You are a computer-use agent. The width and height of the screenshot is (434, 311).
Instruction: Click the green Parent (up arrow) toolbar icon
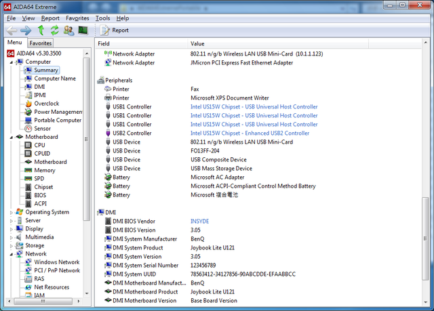pos(41,30)
